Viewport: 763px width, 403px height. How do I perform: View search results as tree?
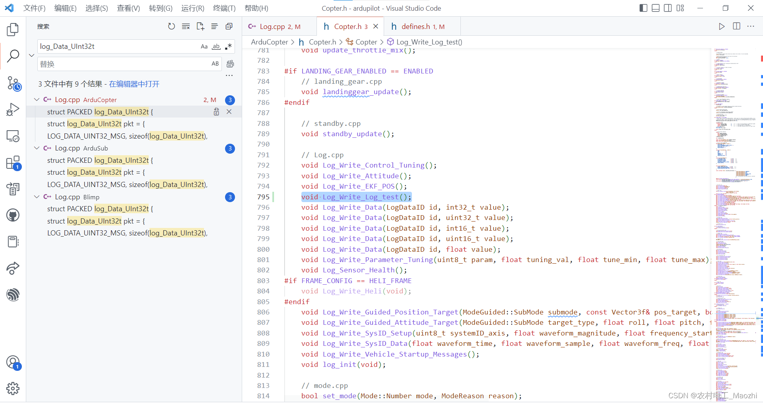click(x=215, y=26)
